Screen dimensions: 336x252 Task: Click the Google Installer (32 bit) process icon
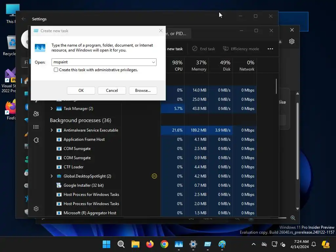click(x=59, y=185)
